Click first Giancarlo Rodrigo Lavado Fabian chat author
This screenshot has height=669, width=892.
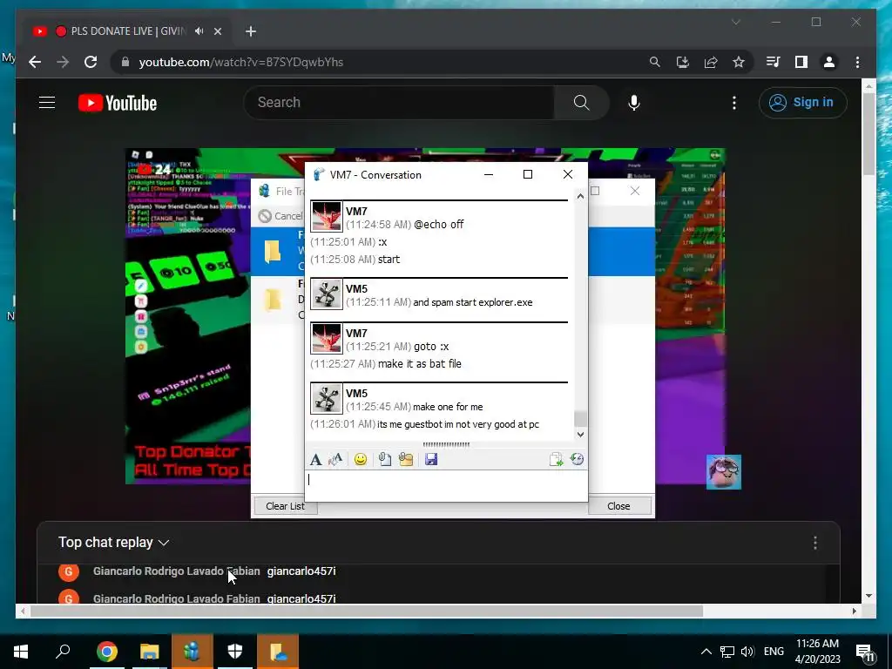[176, 571]
